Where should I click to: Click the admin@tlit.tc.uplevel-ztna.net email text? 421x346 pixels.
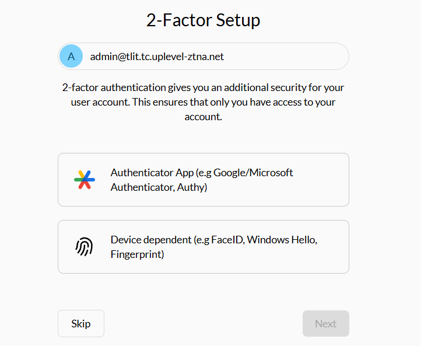pos(157,57)
